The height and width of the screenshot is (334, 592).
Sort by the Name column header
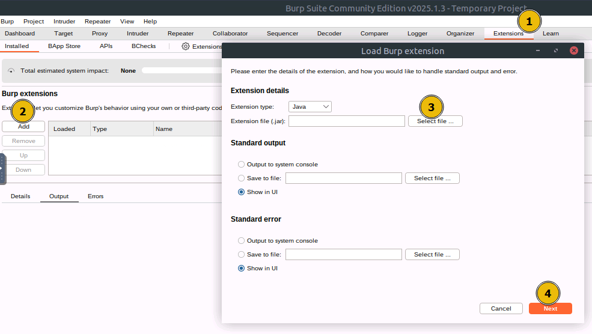(188, 129)
